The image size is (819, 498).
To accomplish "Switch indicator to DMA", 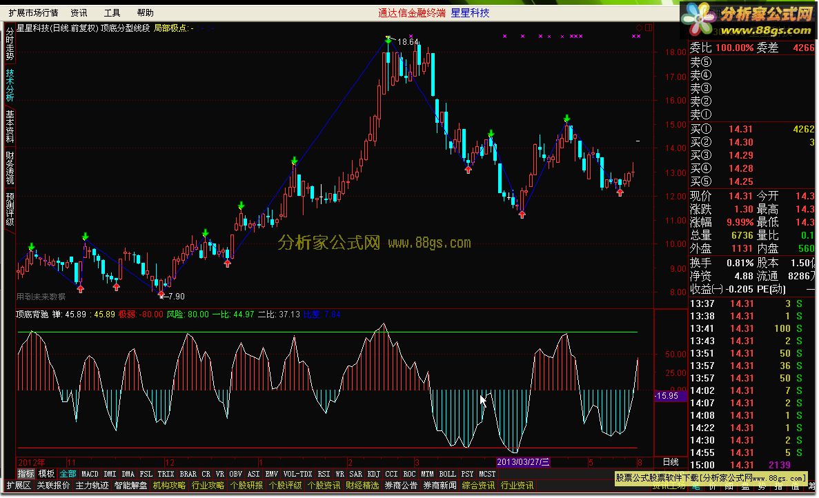I will pyautogui.click(x=128, y=474).
